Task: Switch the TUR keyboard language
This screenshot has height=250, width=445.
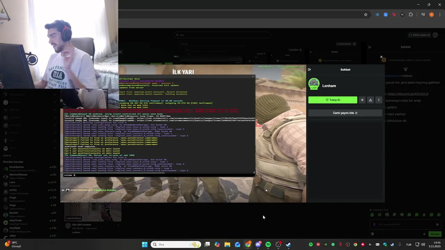Action: pyautogui.click(x=408, y=244)
